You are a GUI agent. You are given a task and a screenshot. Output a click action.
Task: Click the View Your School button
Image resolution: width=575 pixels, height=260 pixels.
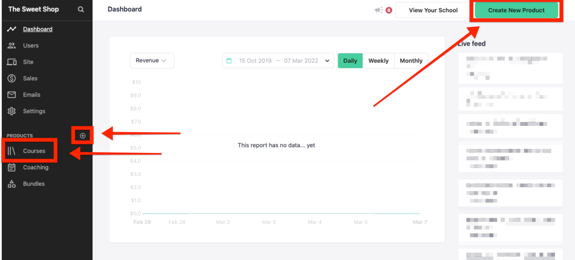pyautogui.click(x=433, y=10)
